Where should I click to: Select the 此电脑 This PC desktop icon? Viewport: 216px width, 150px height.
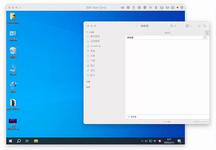click(x=13, y=70)
